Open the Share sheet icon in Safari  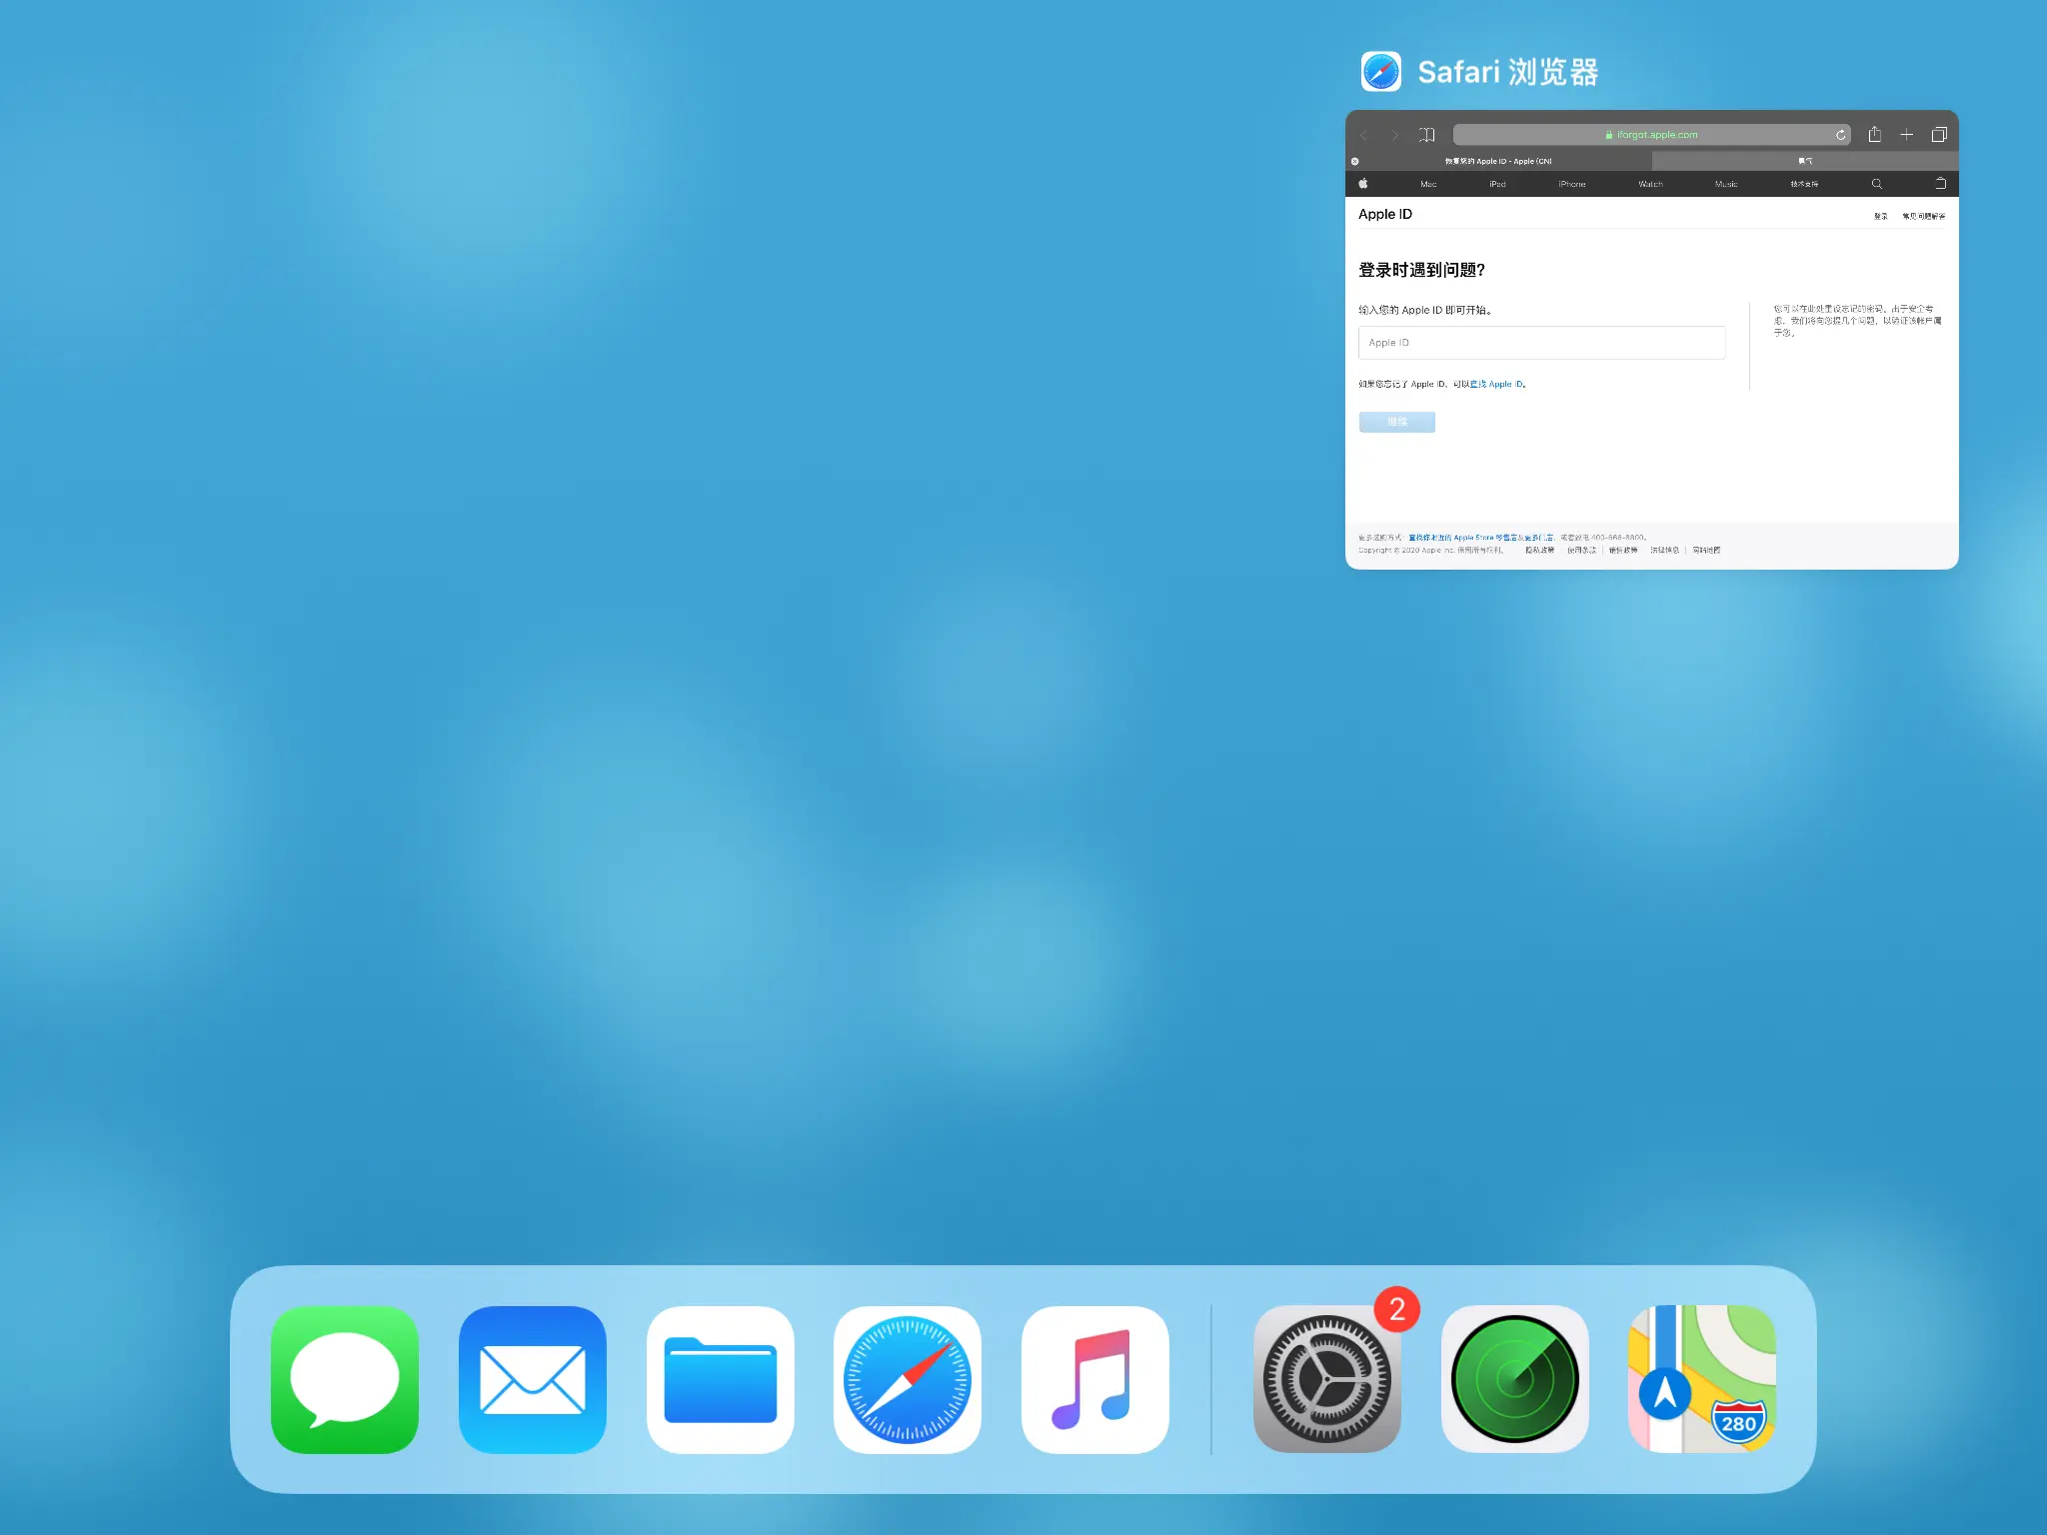coord(1875,134)
